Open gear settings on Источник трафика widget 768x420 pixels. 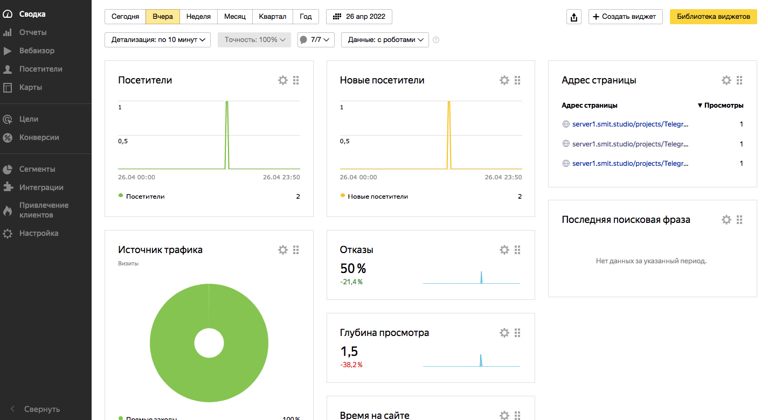click(282, 250)
